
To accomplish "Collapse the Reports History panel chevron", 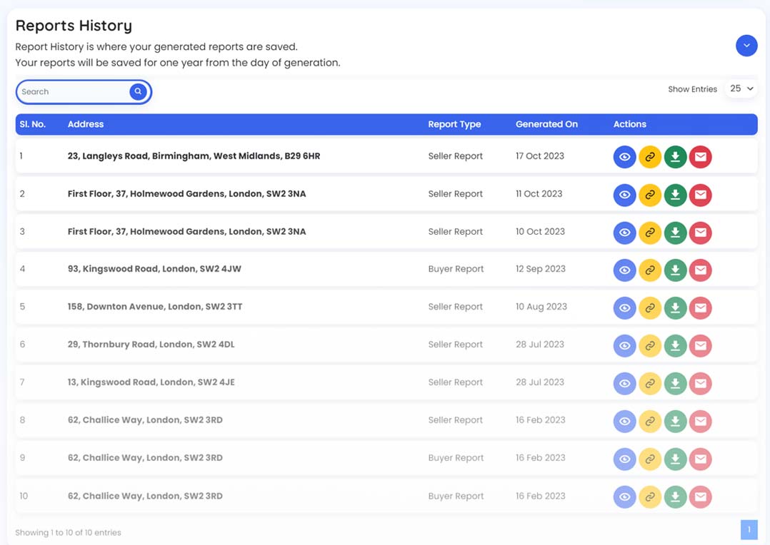I will point(746,46).
